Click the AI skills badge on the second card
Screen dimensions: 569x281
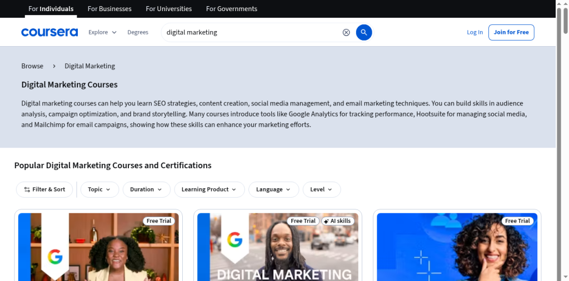[337, 221]
